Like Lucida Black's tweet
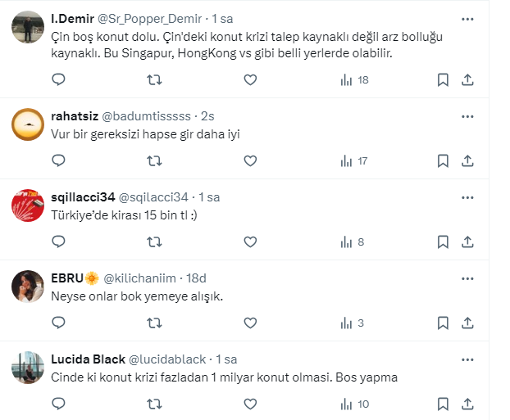510x420 pixels. click(251, 404)
